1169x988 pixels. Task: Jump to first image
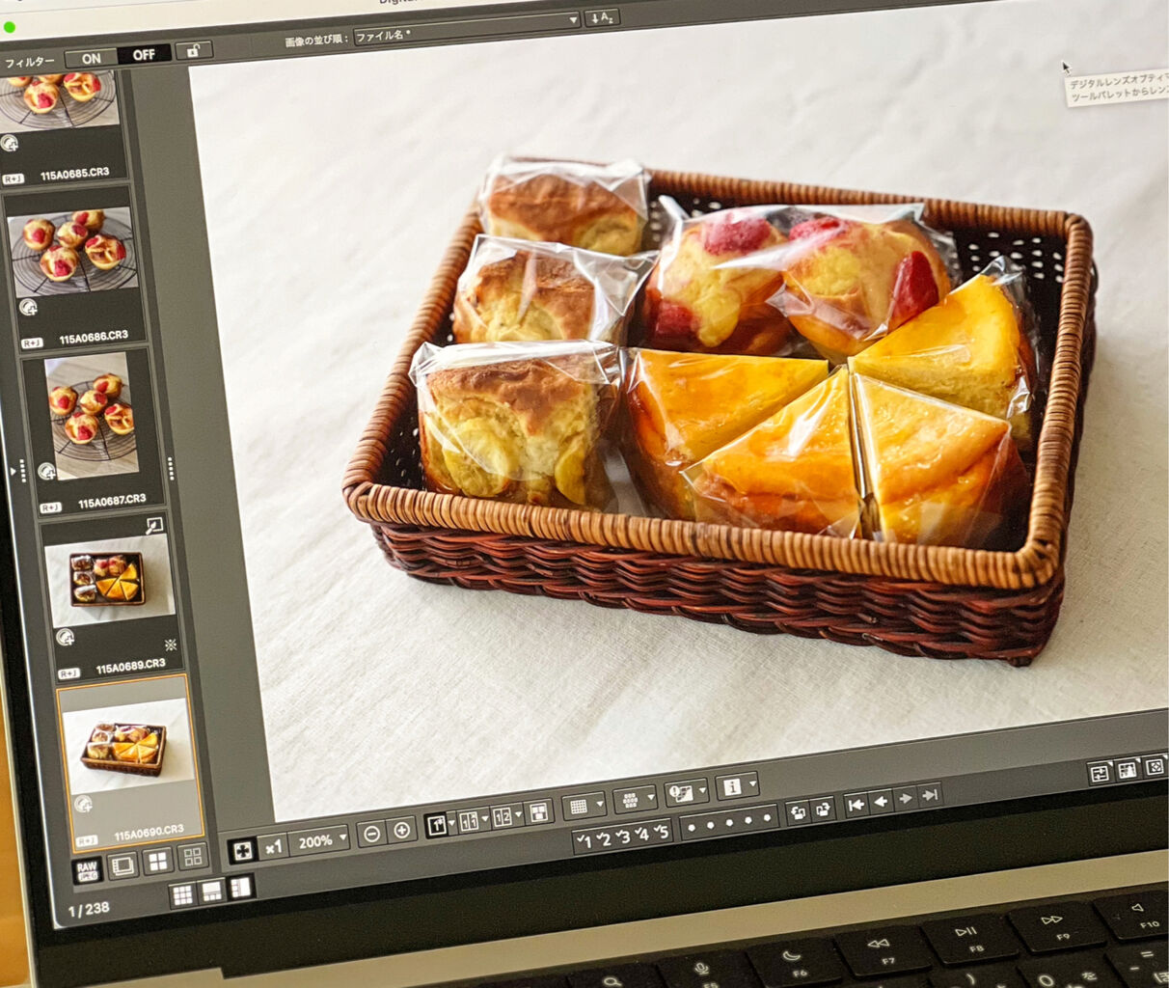(856, 805)
